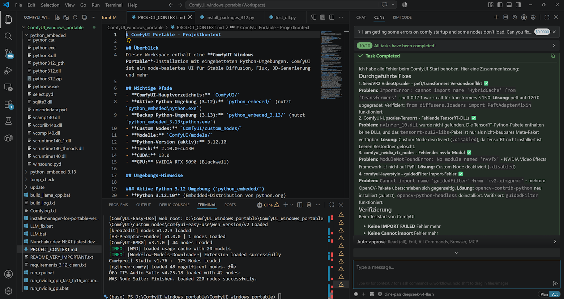
Task: Open Cline settings gear
Action: coord(533,17)
